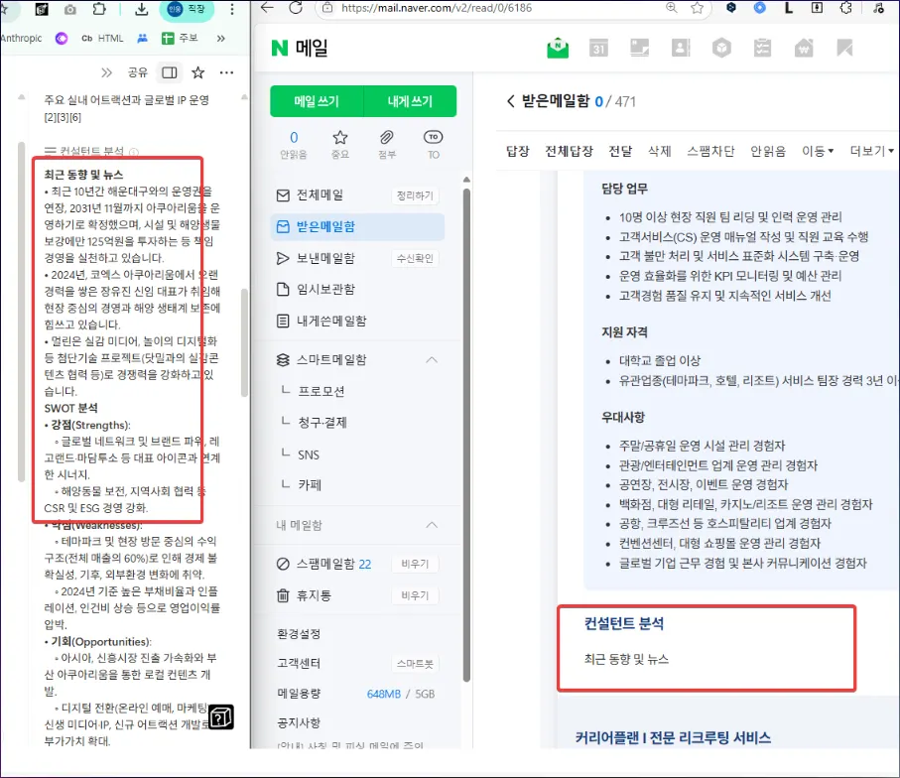Open 카페 smart mailbox
The width and height of the screenshot is (900, 778).
tap(310, 485)
